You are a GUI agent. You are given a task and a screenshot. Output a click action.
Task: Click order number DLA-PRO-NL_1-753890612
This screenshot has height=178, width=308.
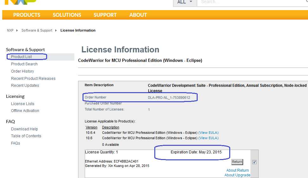pyautogui.click(x=169, y=98)
